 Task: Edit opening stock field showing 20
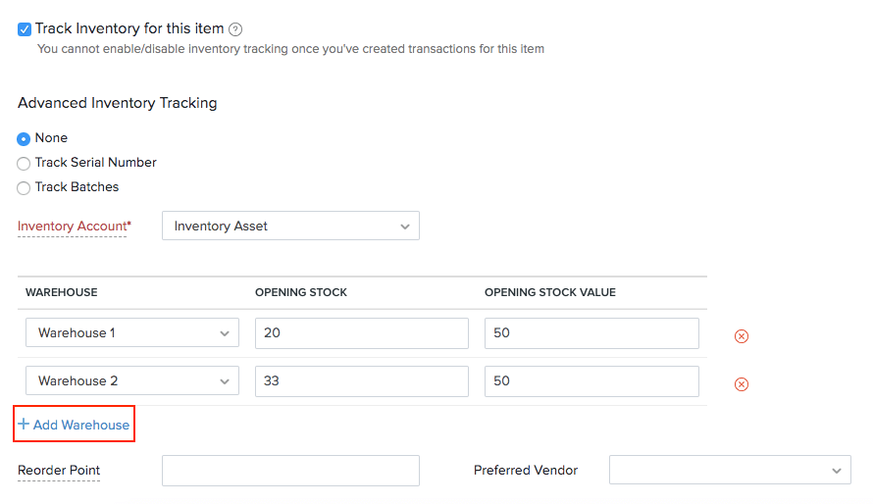(361, 333)
